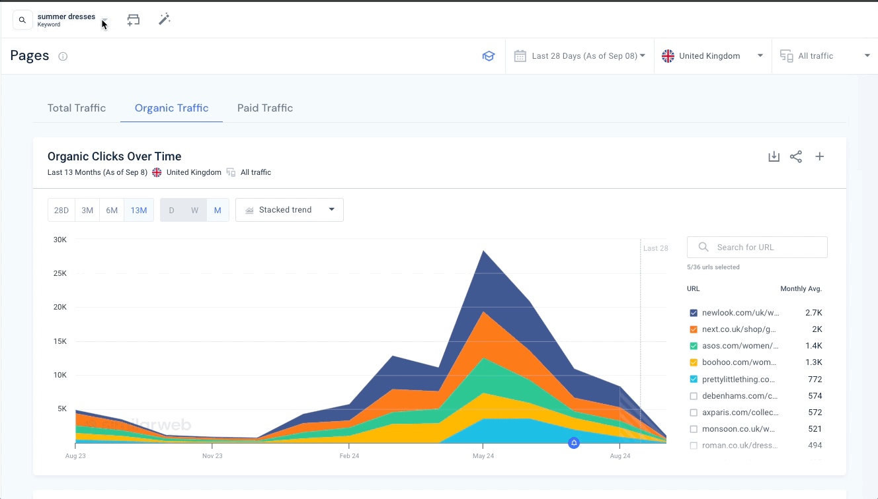Select the 28D time range button
The height and width of the screenshot is (499, 878).
61,211
